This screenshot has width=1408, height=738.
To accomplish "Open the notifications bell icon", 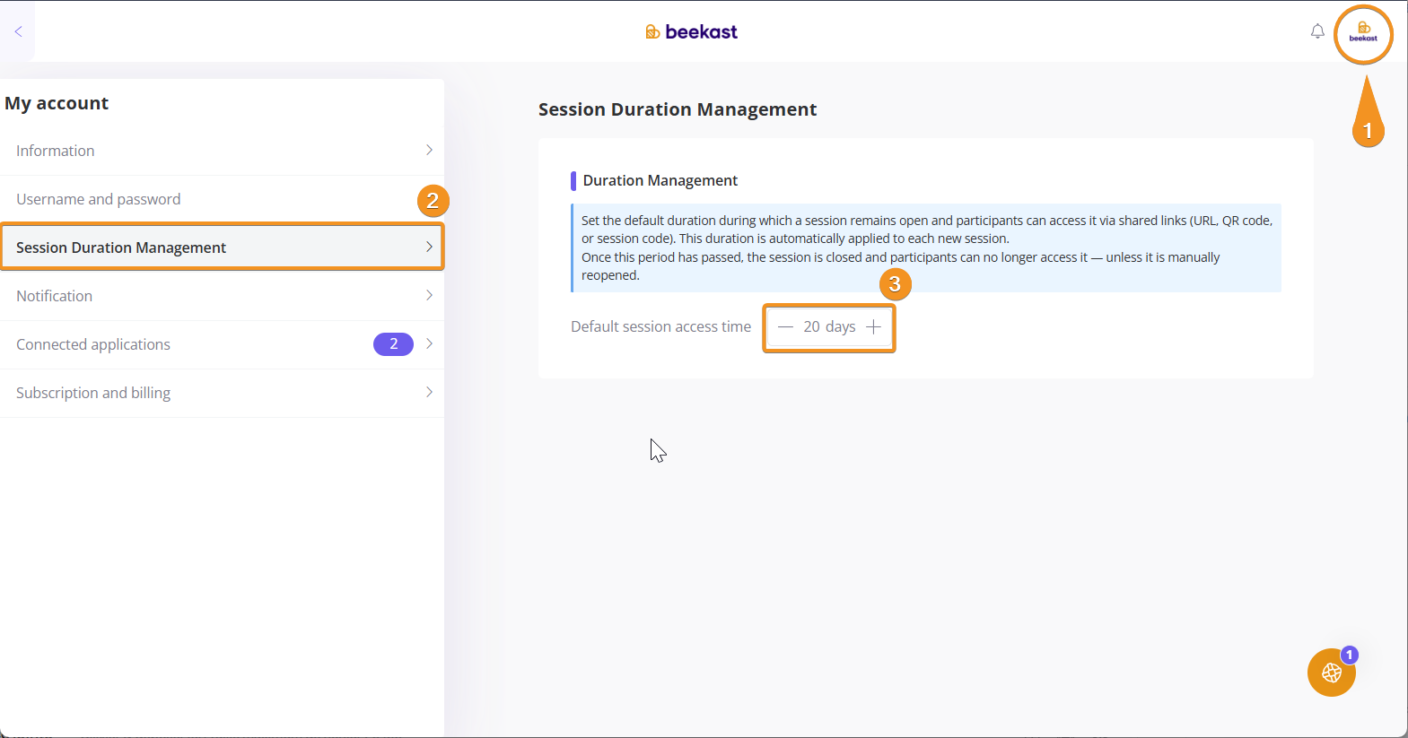I will click(x=1316, y=31).
